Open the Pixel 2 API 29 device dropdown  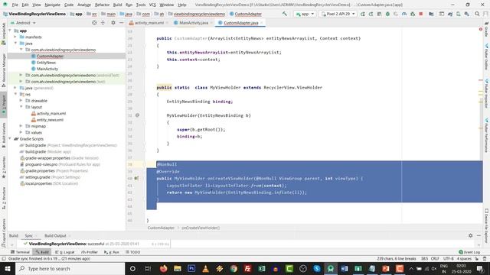[338, 14]
